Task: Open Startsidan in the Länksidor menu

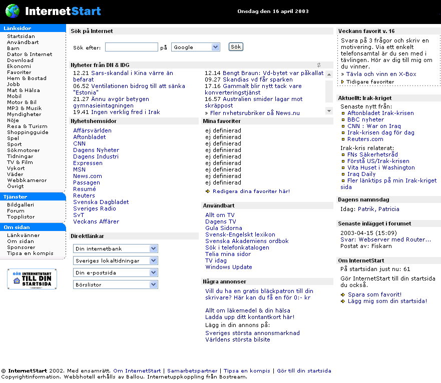Action: (21, 36)
